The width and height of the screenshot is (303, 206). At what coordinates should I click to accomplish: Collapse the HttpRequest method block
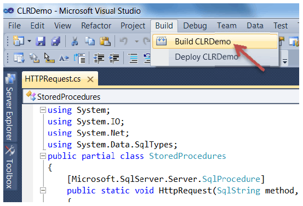43,191
